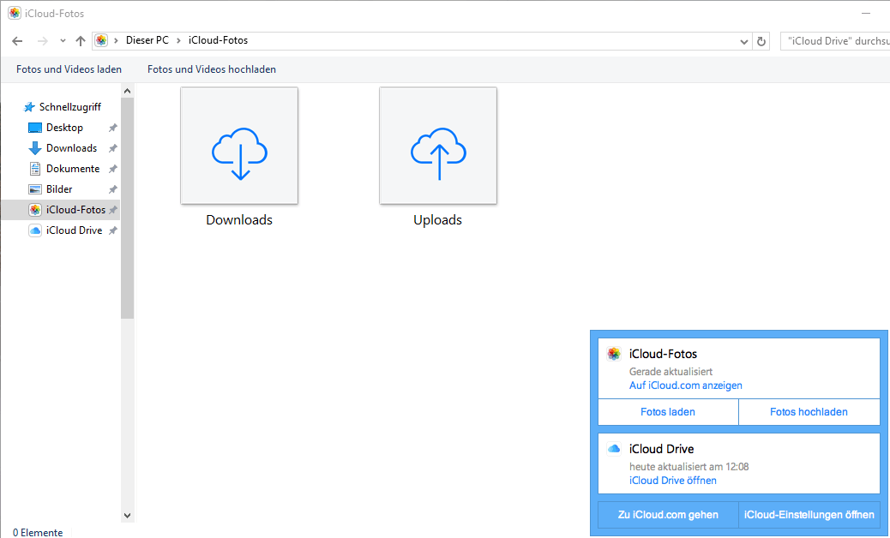Go up one folder level
Viewport: 890px width, 538px height.
coord(81,41)
